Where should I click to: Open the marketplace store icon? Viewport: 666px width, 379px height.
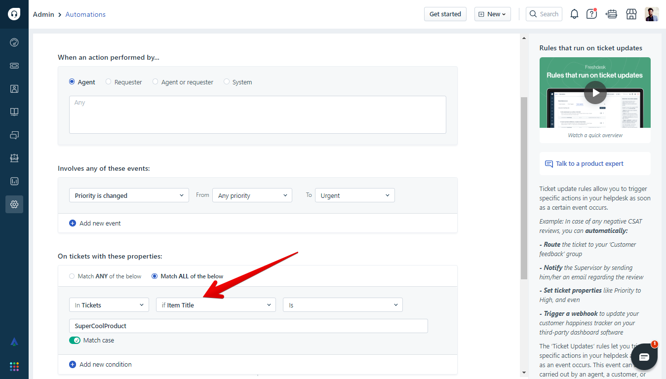[631, 14]
